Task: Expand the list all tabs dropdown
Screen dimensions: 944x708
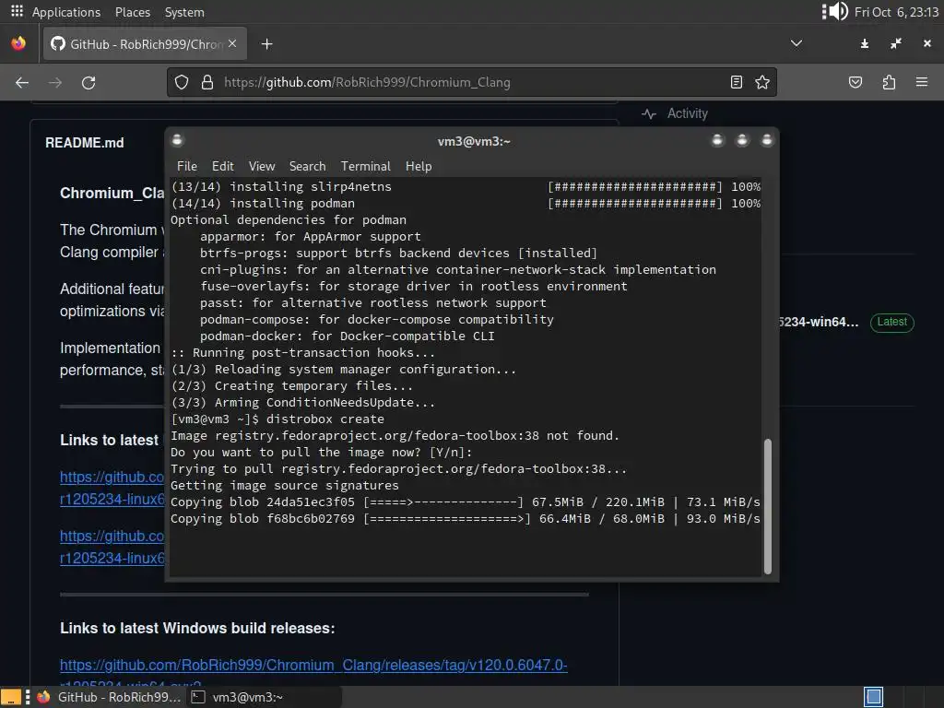Action: coord(796,43)
